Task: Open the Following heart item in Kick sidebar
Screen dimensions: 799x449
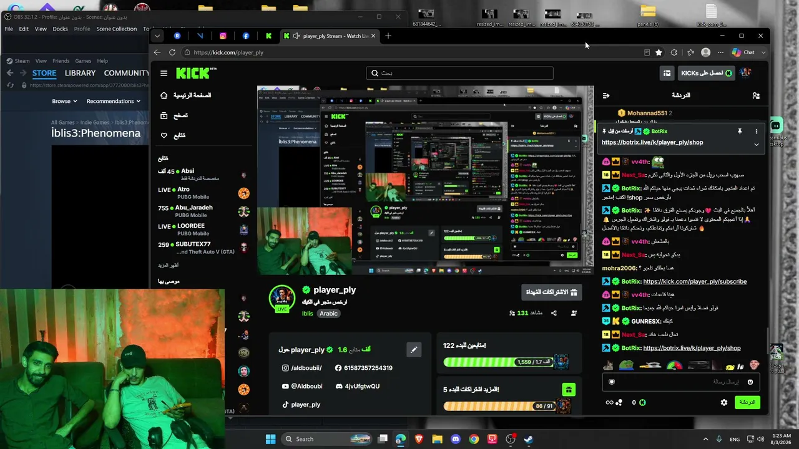Action: (x=173, y=135)
